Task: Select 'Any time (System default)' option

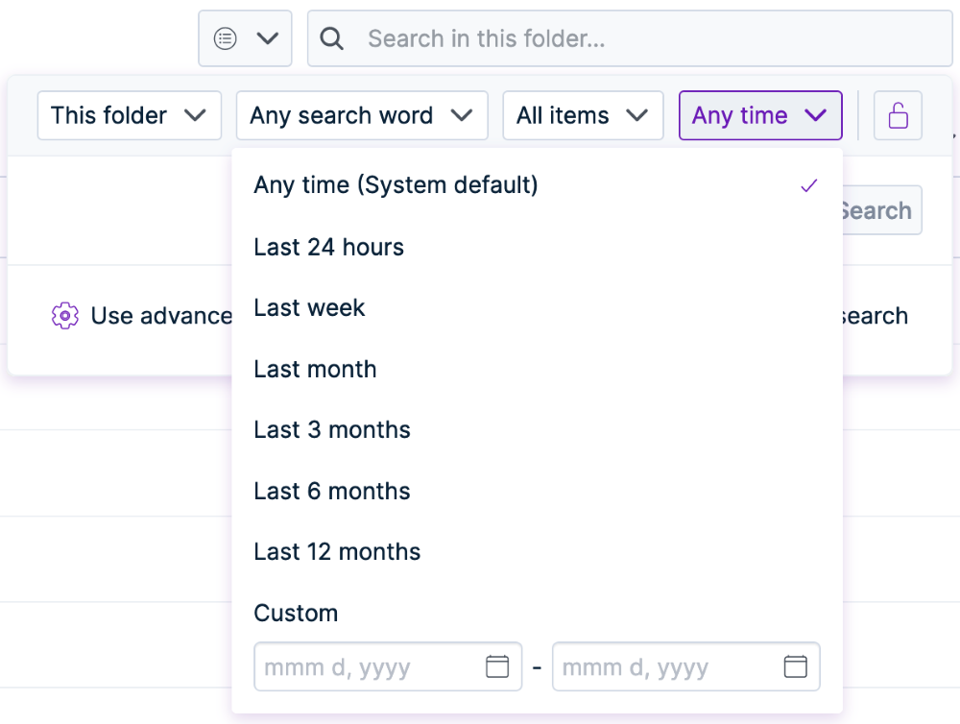Action: [537, 185]
